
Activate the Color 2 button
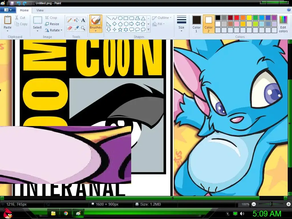pos(208,24)
